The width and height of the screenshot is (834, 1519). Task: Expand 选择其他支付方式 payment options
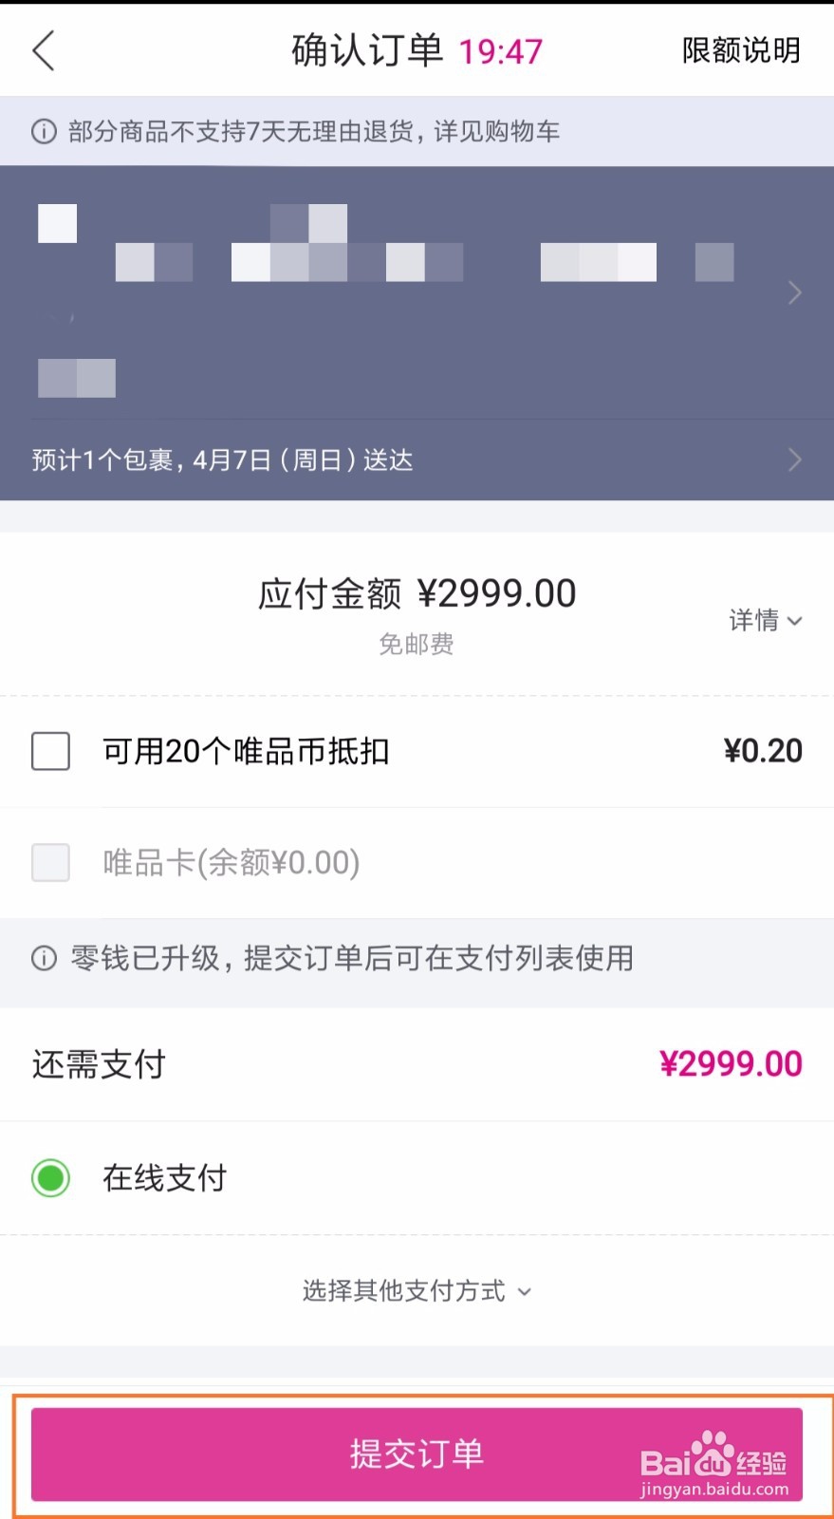coord(417,1290)
